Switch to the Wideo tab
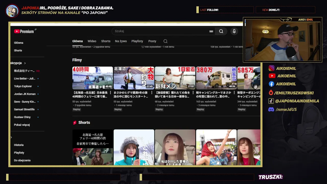Viewport: 327px width, 184px height. point(92,41)
